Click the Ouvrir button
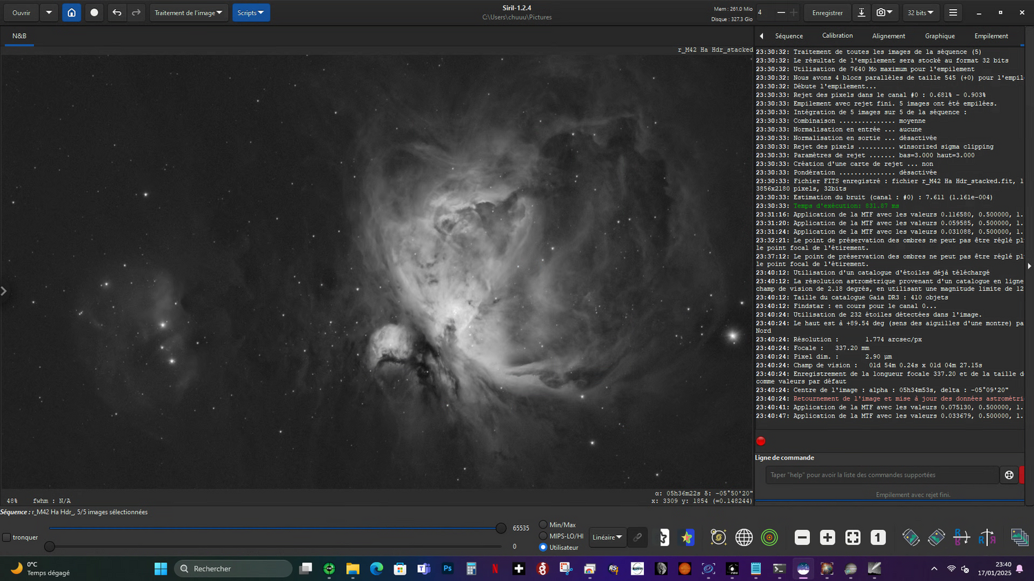 click(x=21, y=12)
